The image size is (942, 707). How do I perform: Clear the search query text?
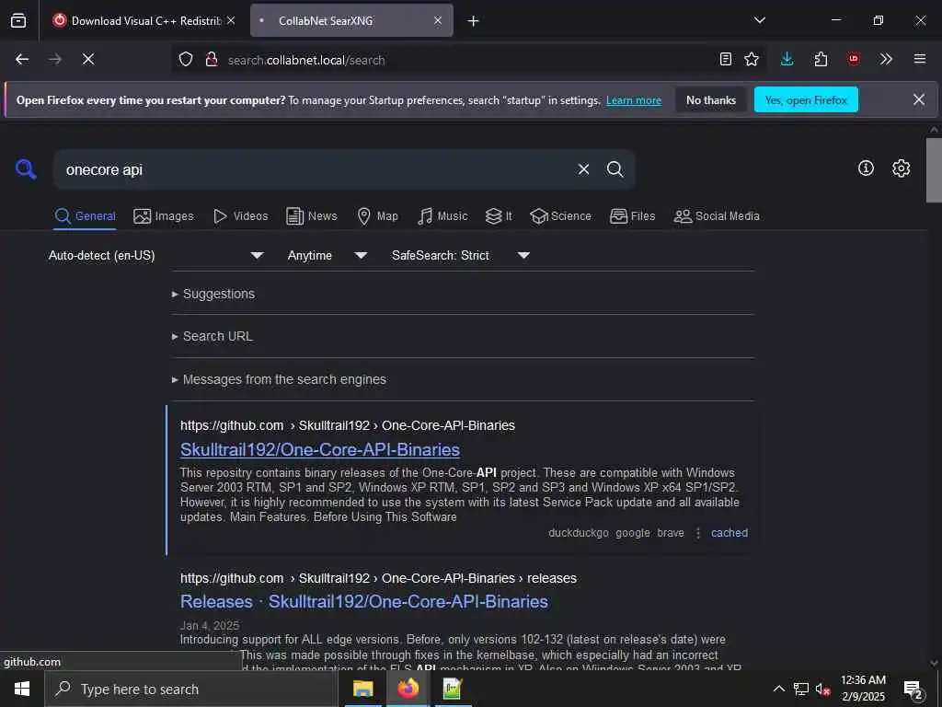tap(583, 169)
